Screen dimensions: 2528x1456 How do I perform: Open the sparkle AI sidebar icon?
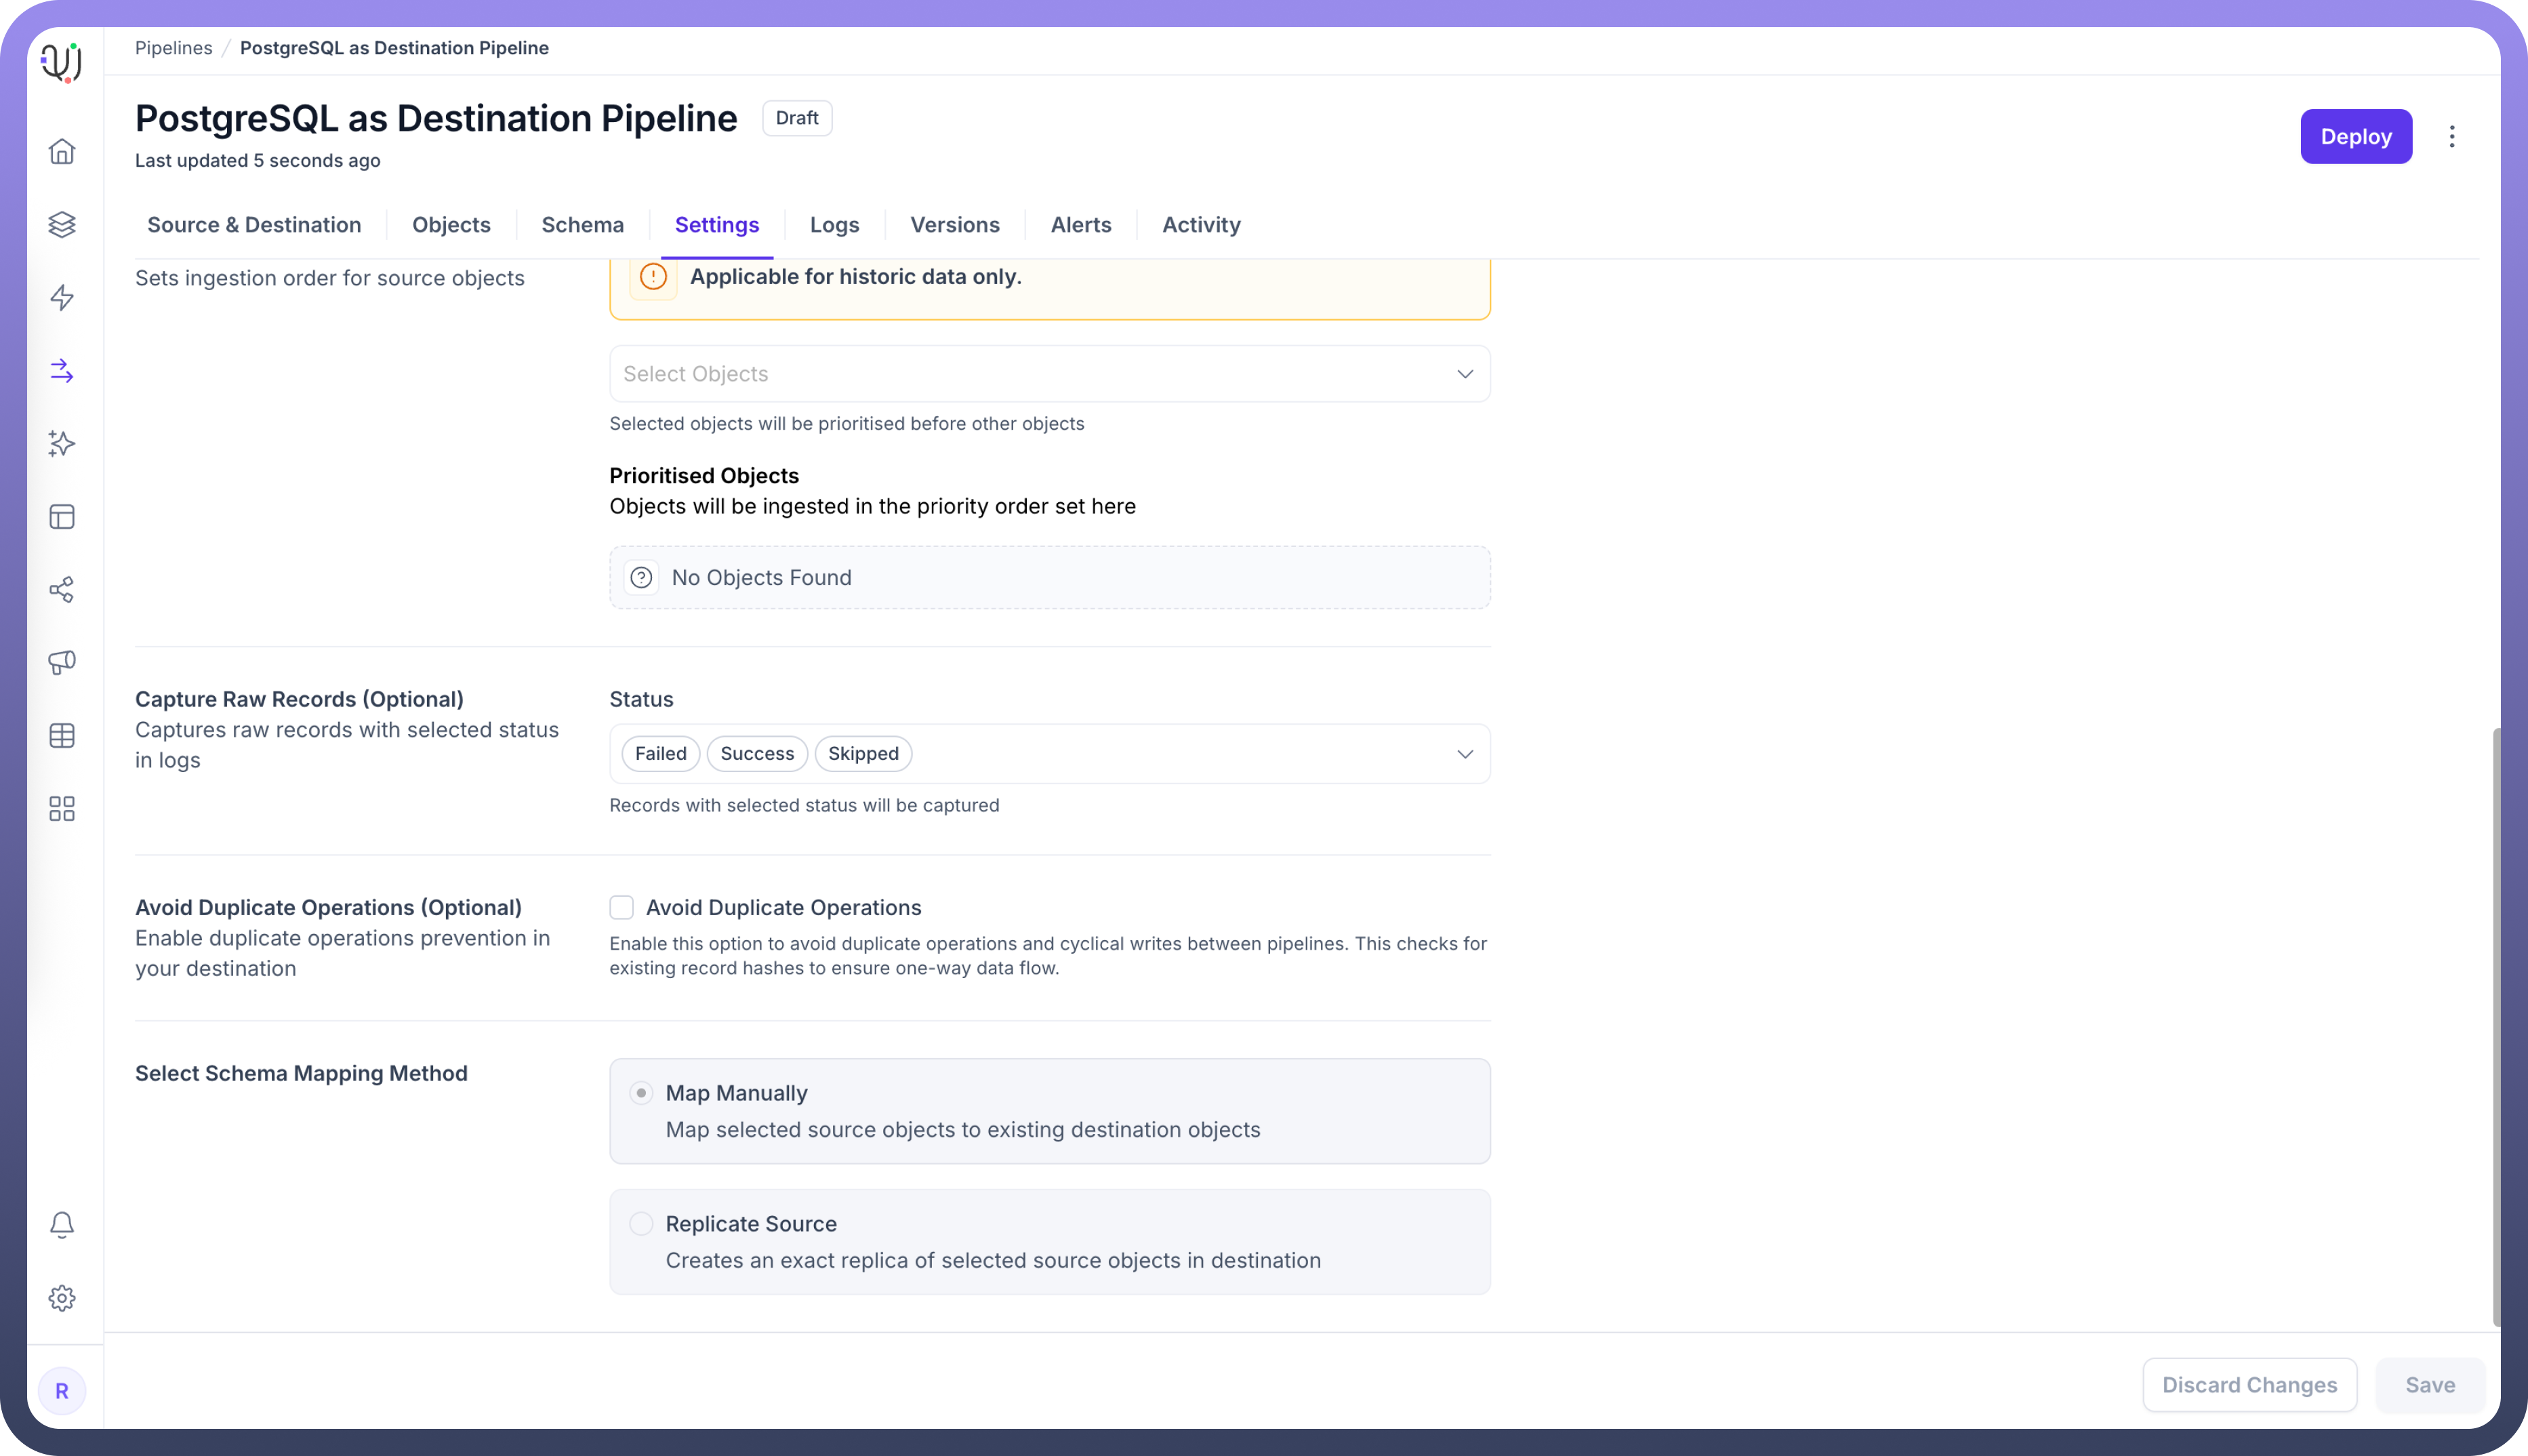(x=62, y=444)
